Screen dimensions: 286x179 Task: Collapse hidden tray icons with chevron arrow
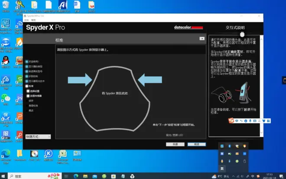coord(233,176)
